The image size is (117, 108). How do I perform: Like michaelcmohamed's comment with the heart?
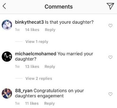click(110, 57)
